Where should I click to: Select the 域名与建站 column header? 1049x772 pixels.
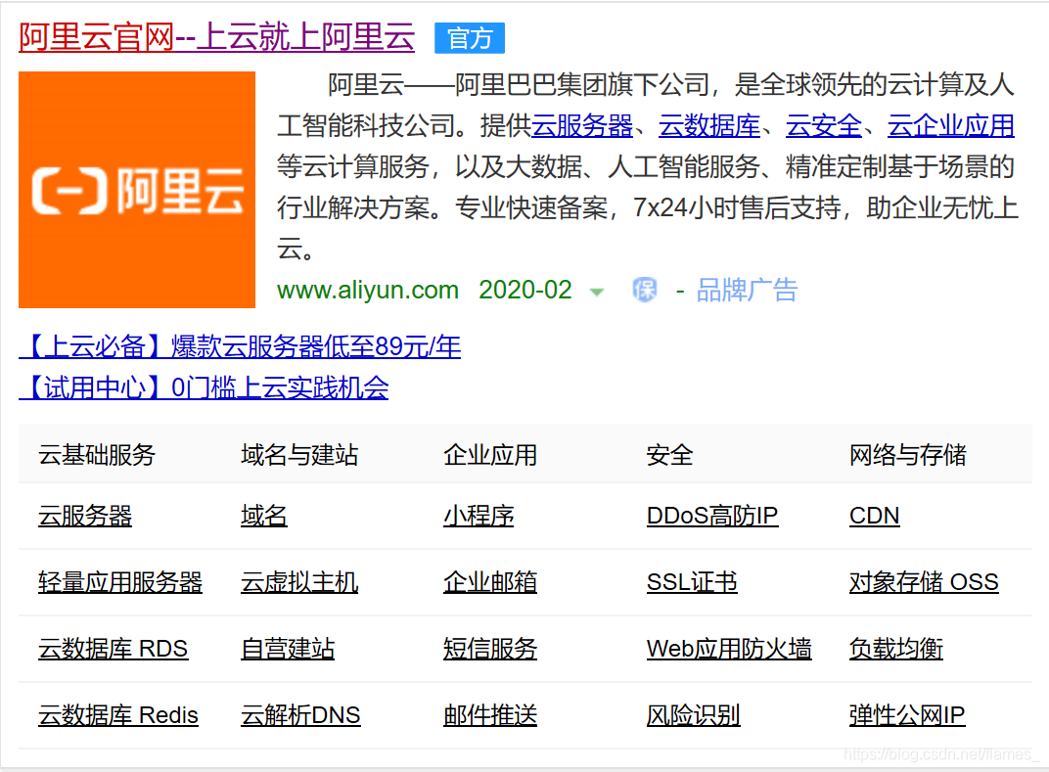click(x=299, y=455)
